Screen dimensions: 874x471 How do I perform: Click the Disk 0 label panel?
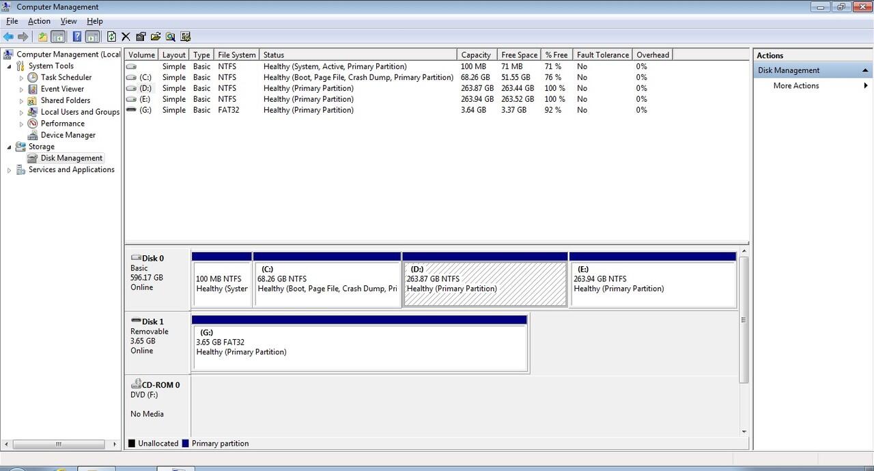point(158,280)
